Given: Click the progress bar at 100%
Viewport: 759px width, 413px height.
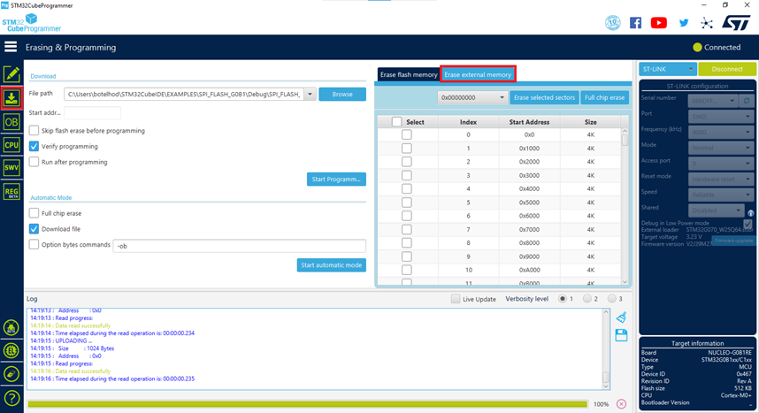Looking at the screenshot, I should 307,404.
